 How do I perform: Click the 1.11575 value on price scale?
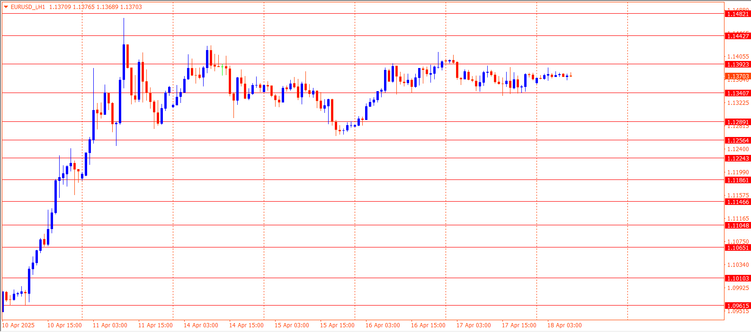[738, 196]
